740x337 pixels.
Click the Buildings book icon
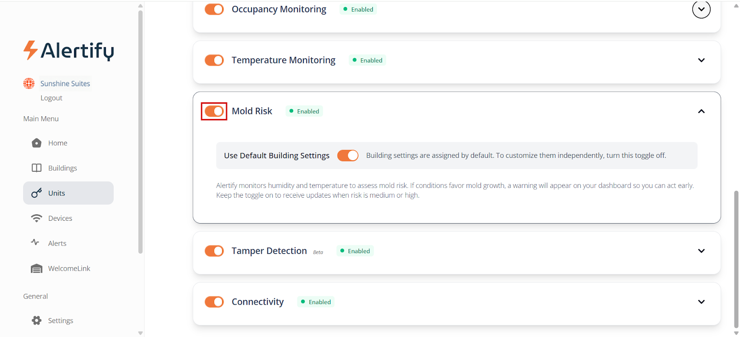click(37, 168)
